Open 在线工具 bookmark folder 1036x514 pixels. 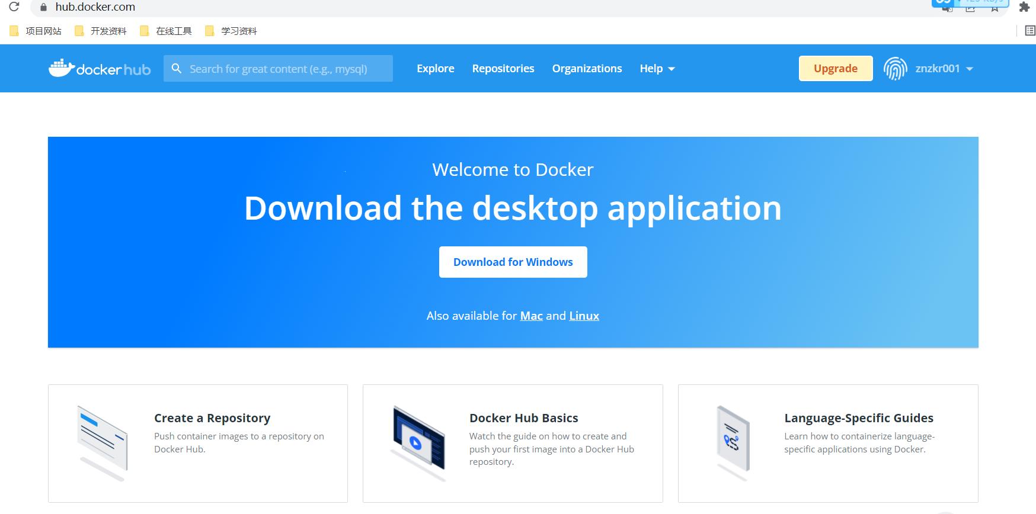click(166, 31)
